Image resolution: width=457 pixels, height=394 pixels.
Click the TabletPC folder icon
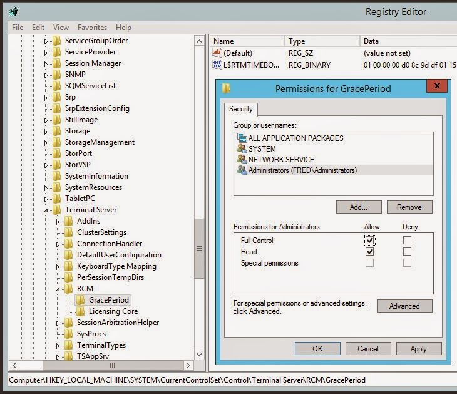56,199
